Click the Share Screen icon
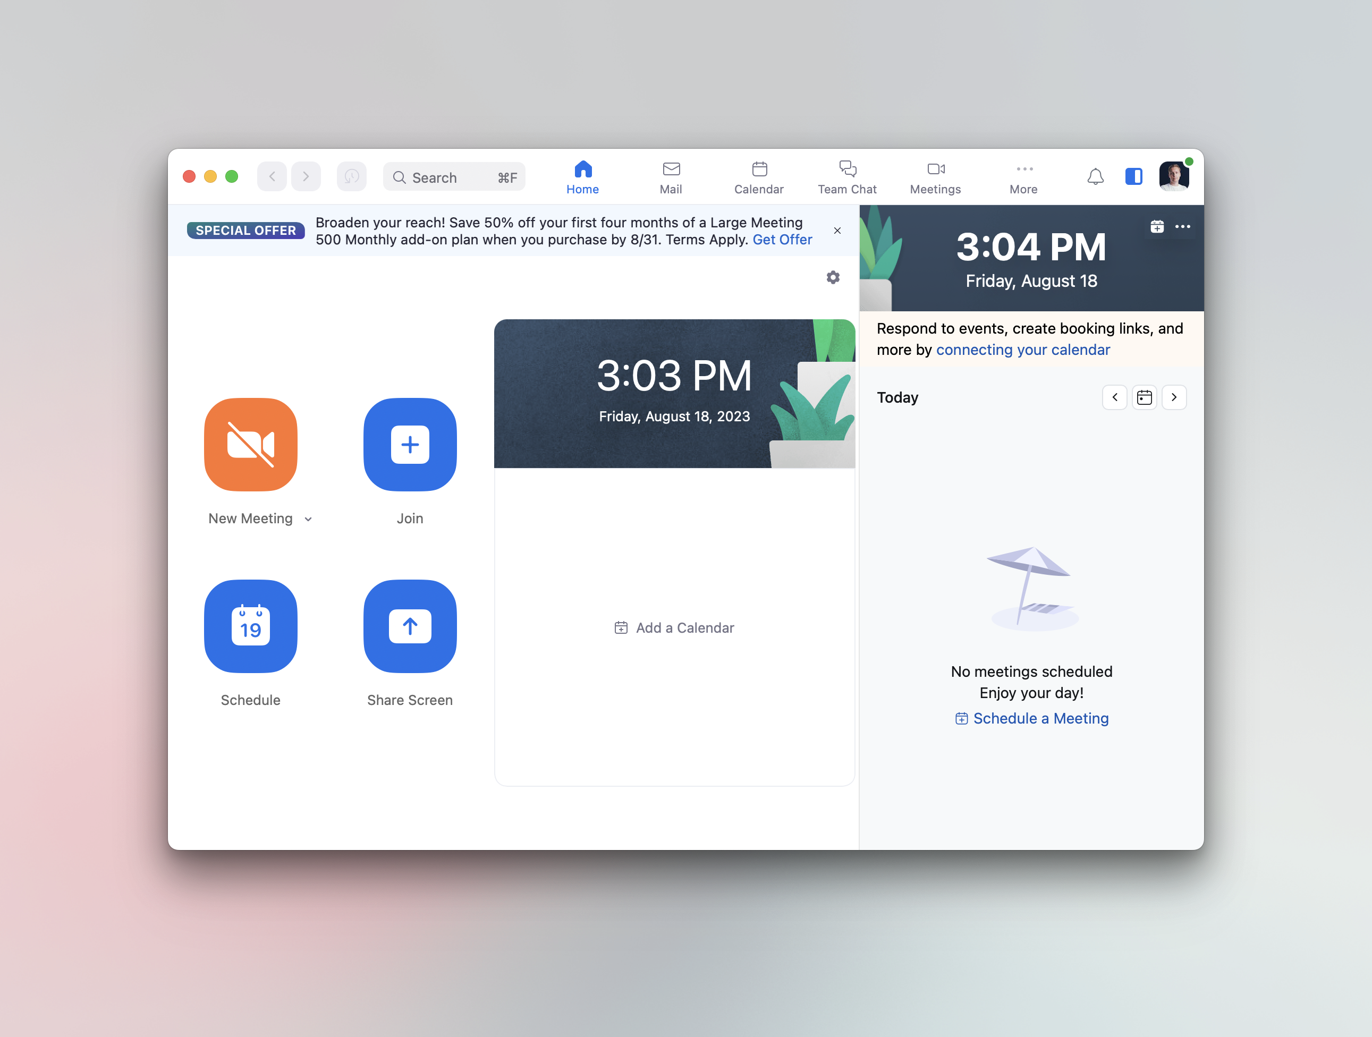The height and width of the screenshot is (1037, 1372). tap(409, 626)
